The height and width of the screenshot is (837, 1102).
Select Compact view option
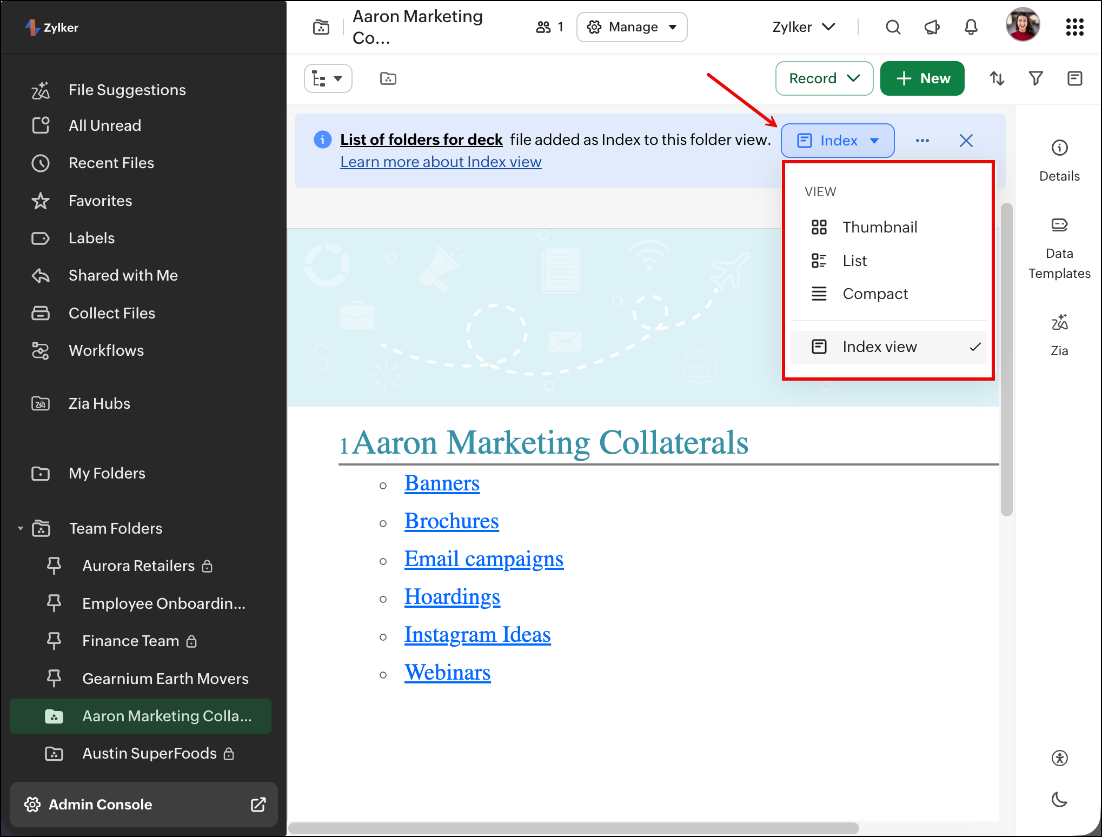pos(874,294)
